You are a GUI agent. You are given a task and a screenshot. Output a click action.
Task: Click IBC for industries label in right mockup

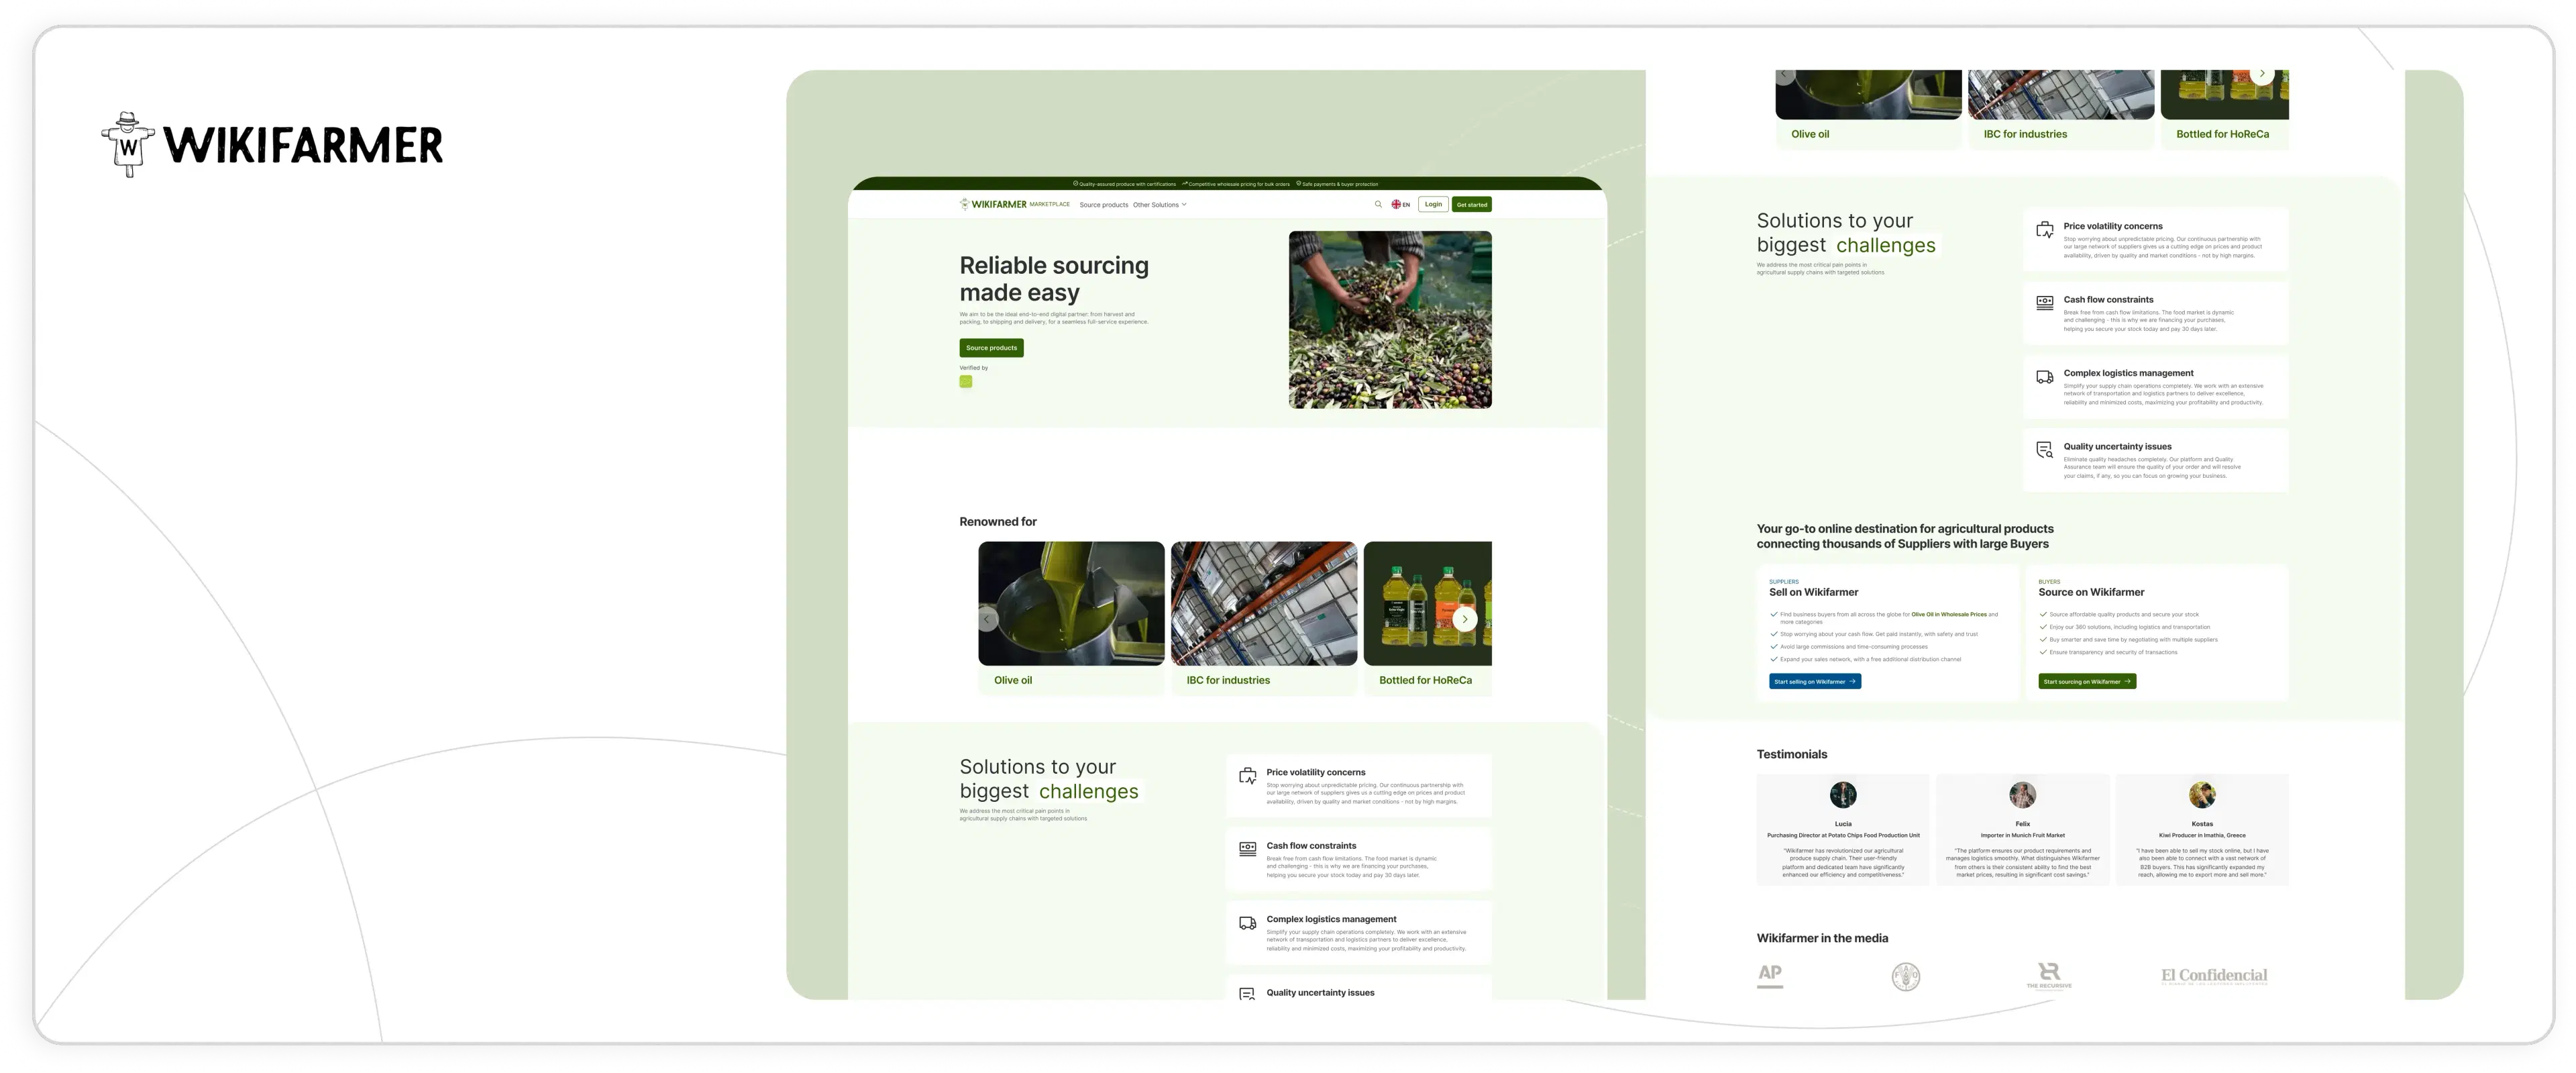click(x=2025, y=134)
